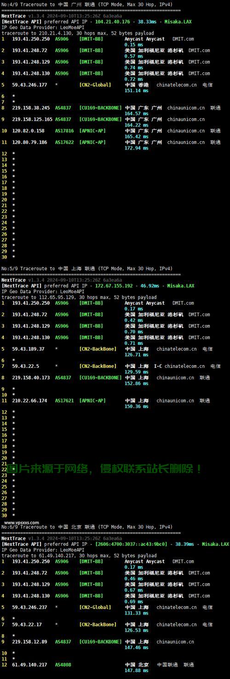Select hop IP 219.158.38.245

(x=31, y=108)
